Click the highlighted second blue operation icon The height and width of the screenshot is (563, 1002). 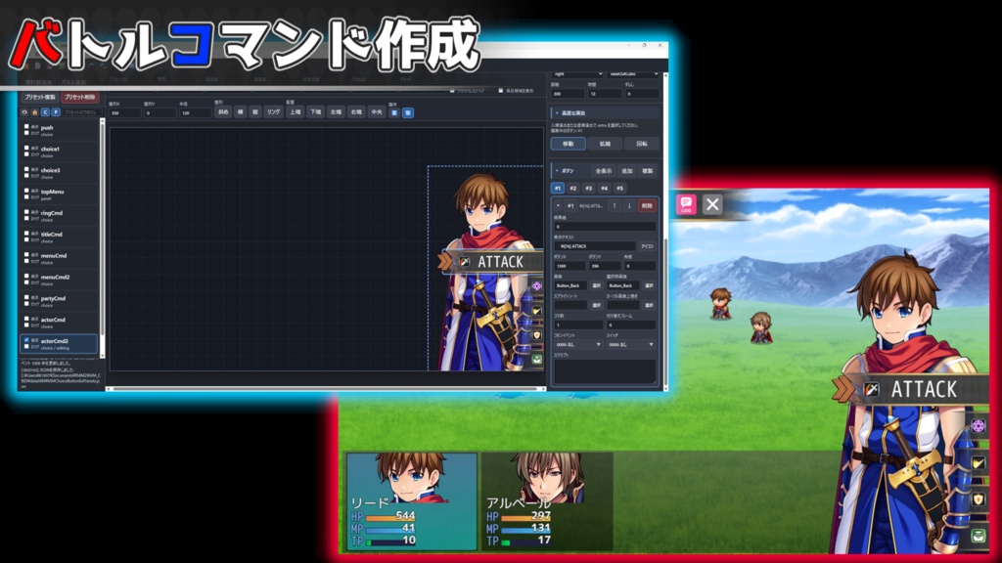(408, 113)
